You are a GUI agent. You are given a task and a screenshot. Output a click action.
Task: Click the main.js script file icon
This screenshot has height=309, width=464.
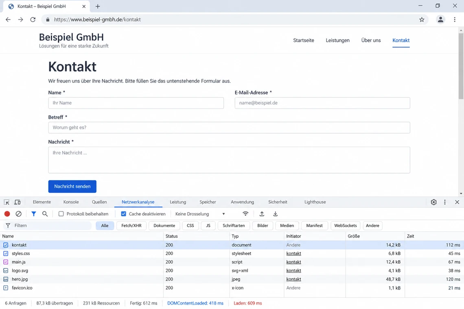[6, 262]
